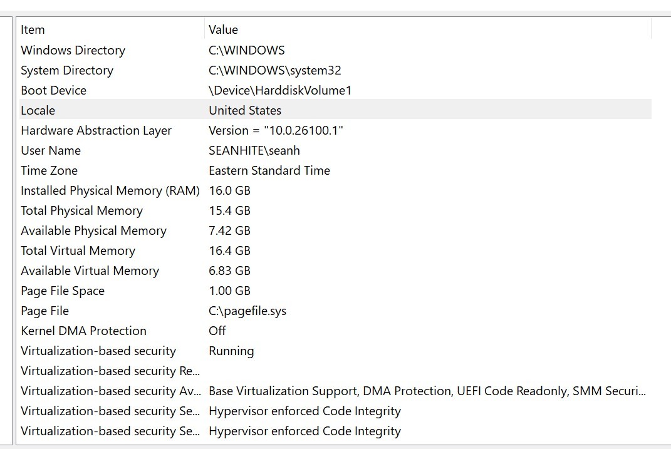Select the System Directory row
671x449 pixels.
tap(67, 70)
